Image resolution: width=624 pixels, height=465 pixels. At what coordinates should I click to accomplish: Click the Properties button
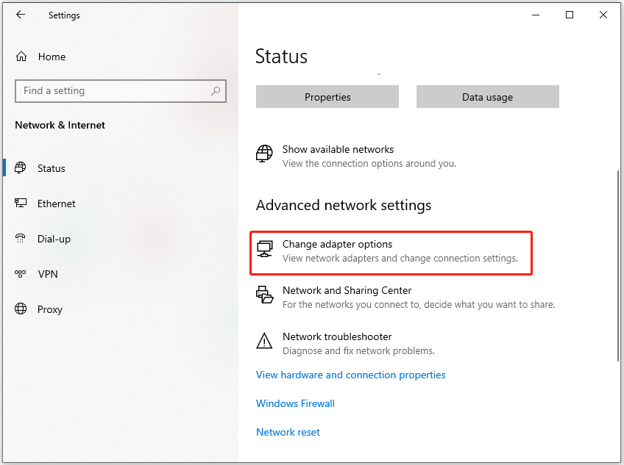coord(327,96)
